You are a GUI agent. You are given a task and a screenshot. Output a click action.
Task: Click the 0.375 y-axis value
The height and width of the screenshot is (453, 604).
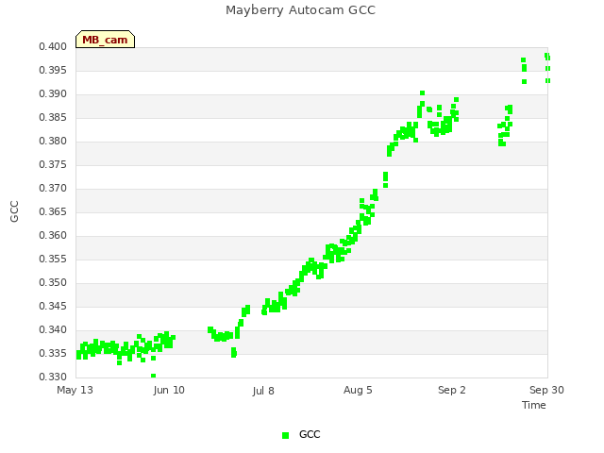point(53,165)
